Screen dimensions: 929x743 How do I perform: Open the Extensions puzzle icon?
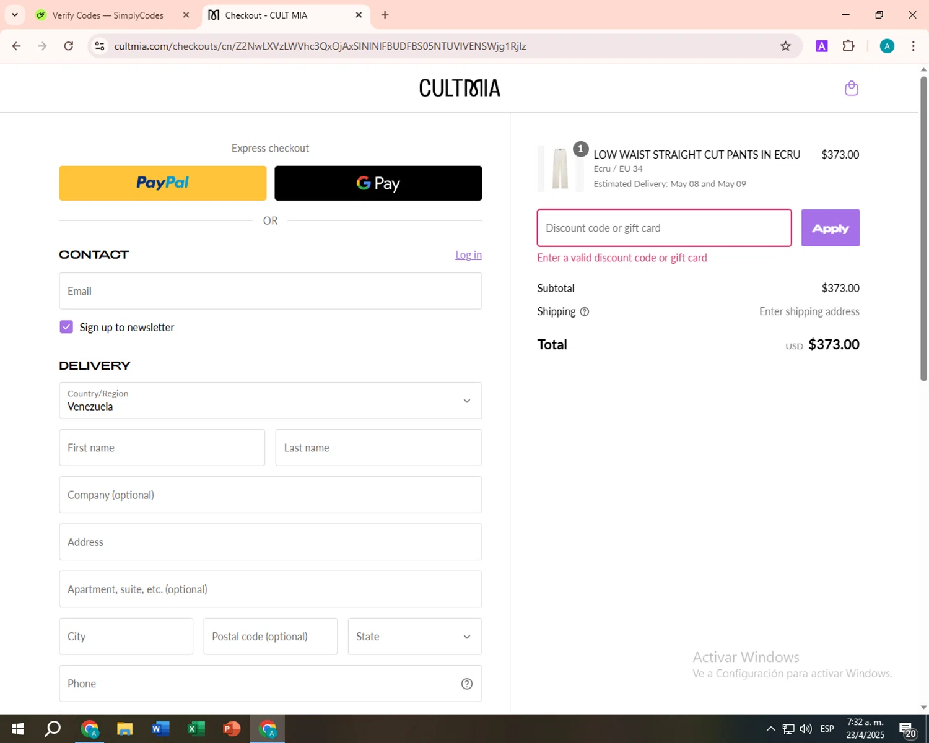[x=848, y=46]
